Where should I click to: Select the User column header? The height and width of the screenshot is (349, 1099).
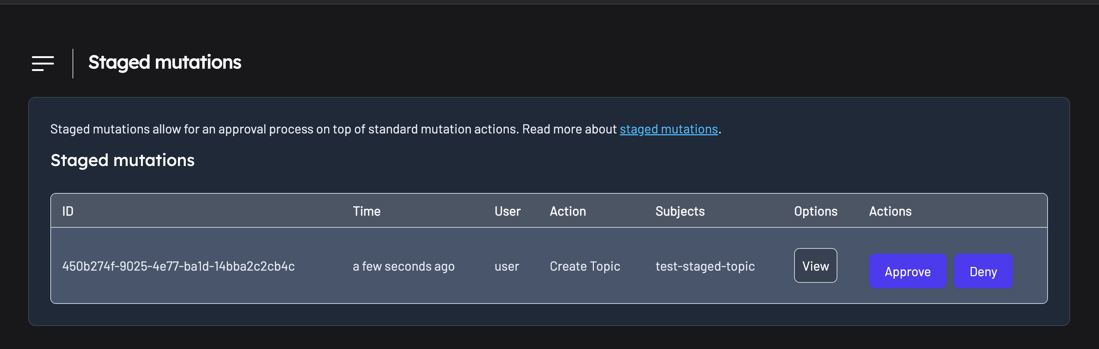507,211
